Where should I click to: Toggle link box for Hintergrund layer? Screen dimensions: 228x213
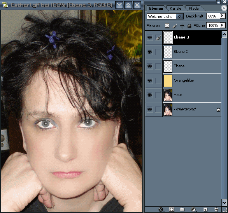click(x=158, y=109)
